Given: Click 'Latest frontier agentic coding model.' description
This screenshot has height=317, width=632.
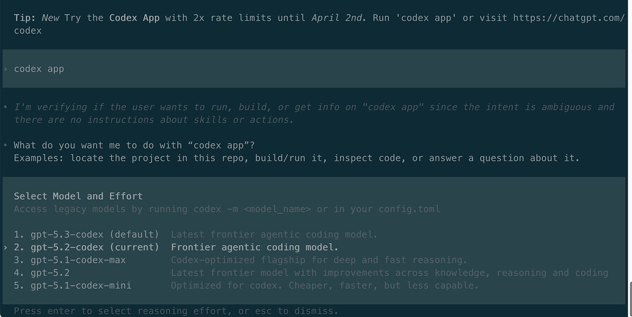Looking at the screenshot, I should (x=274, y=235).
